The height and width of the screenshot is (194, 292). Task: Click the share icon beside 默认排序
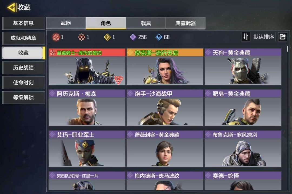[283, 37]
